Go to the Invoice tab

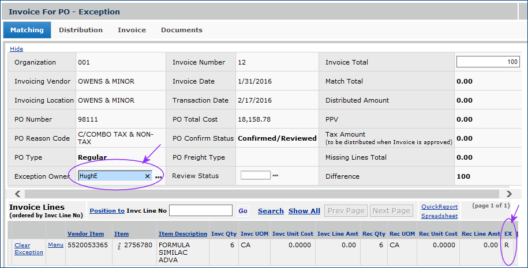[x=132, y=30]
